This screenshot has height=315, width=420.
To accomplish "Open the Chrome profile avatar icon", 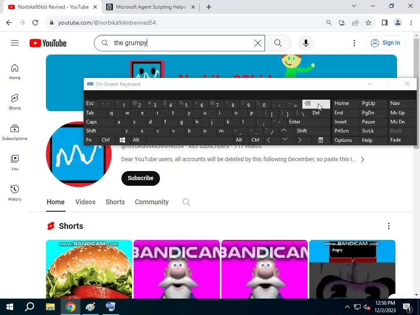I will [x=398, y=23].
